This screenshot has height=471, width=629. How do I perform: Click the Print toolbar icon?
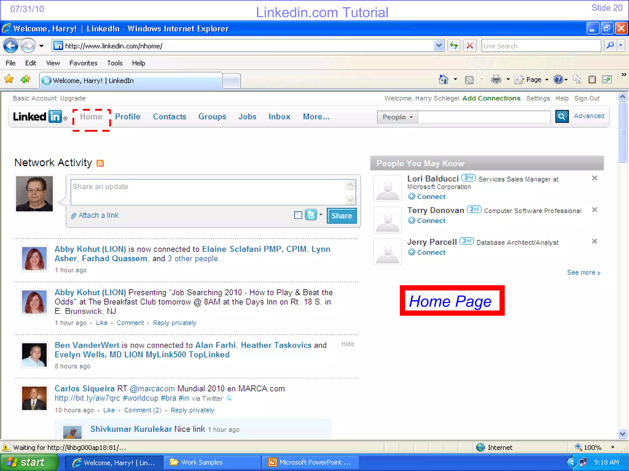(x=496, y=80)
